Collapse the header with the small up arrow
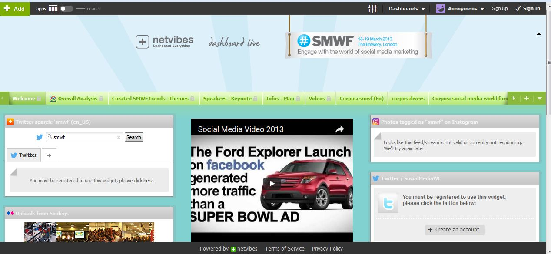The height and width of the screenshot is (254, 551). click(x=538, y=34)
